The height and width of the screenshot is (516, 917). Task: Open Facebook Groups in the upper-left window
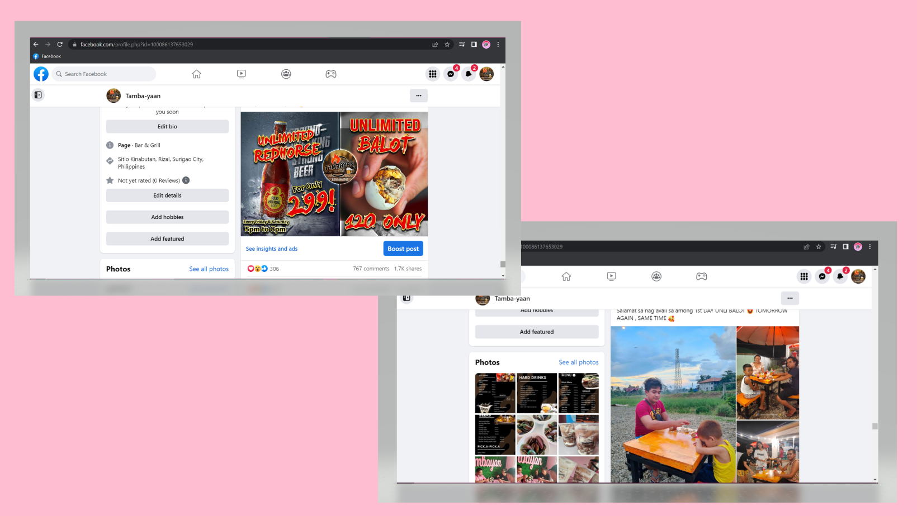coord(286,74)
